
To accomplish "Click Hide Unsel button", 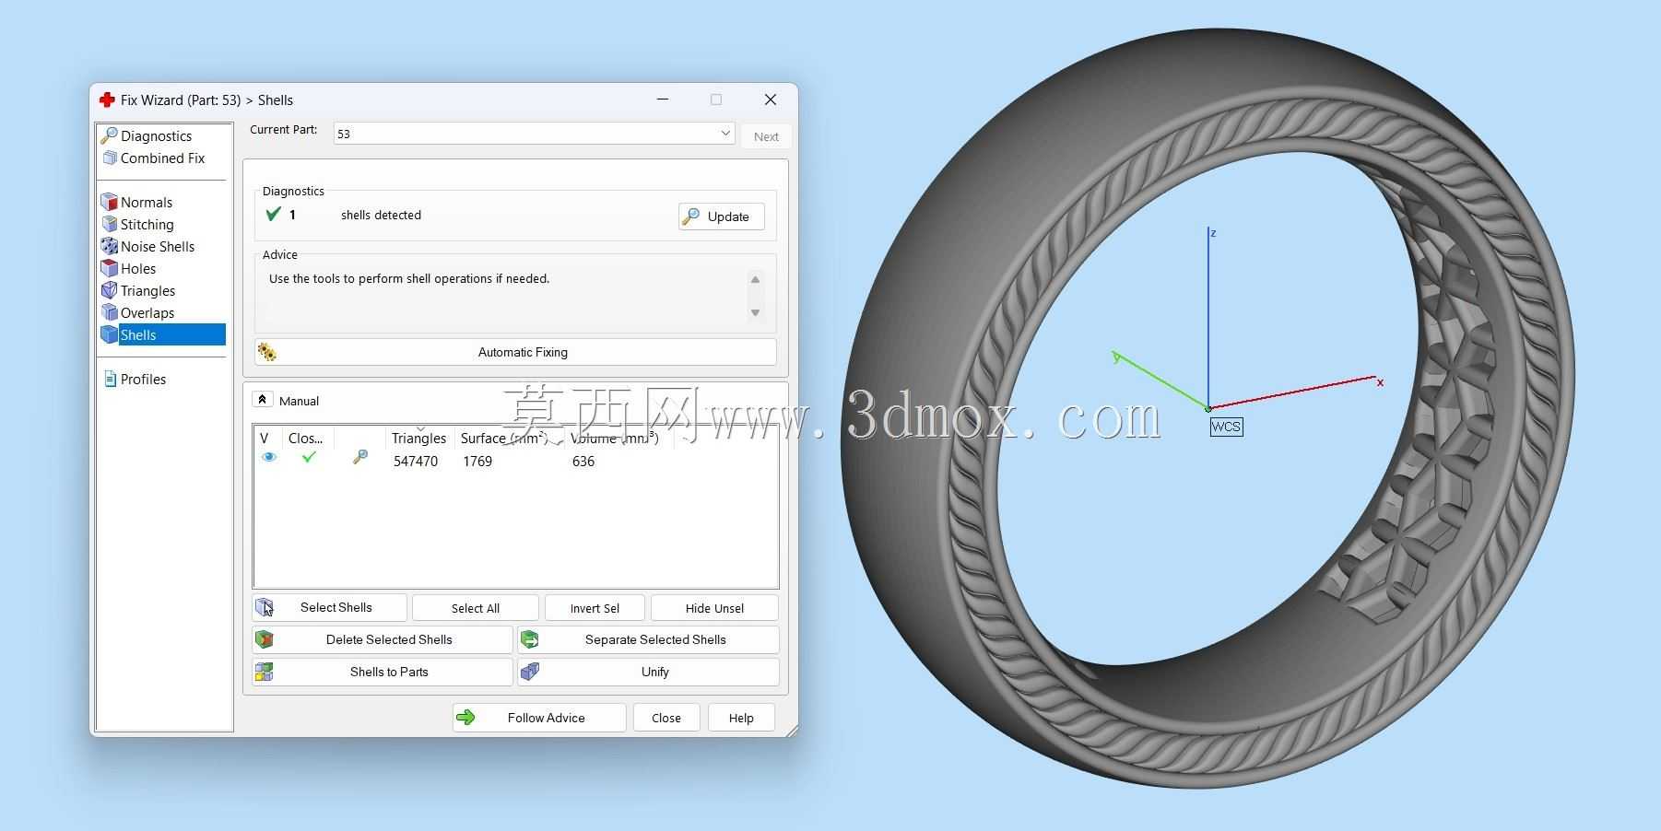I will click(714, 608).
